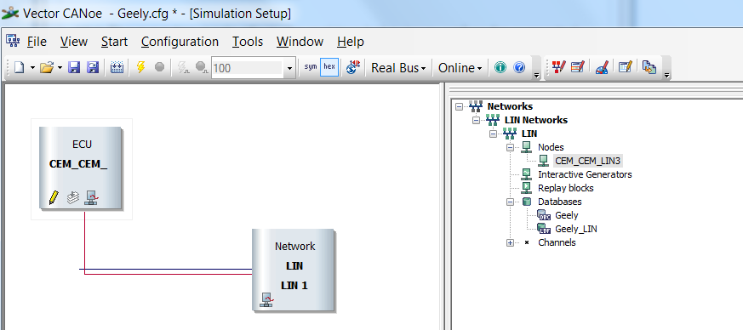
Task: Click the pencil edit icon on ECU block
Action: pyautogui.click(x=54, y=197)
